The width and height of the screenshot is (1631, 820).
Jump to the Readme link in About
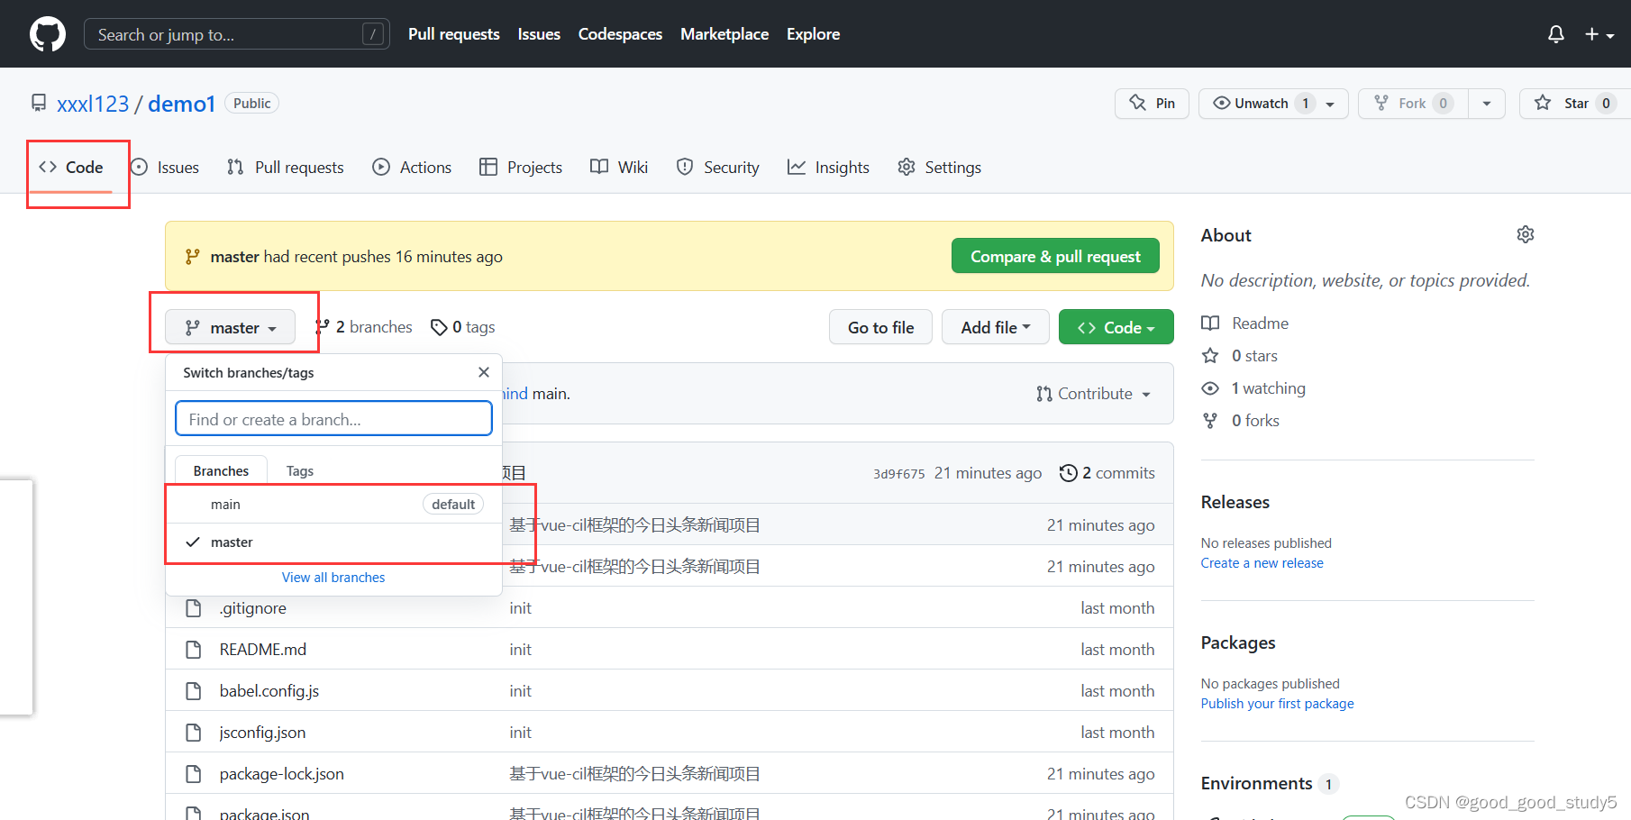tap(1245, 323)
